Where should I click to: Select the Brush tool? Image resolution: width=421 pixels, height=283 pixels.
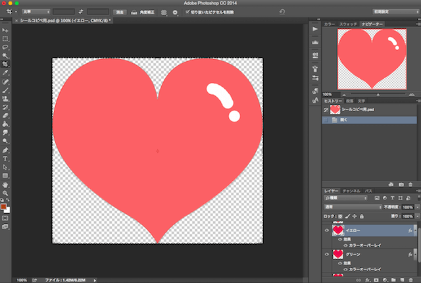point(5,90)
